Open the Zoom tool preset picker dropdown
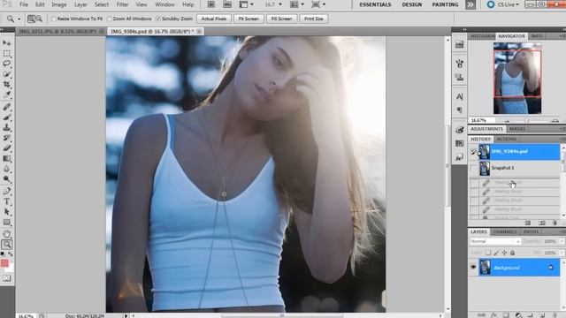 (x=19, y=19)
